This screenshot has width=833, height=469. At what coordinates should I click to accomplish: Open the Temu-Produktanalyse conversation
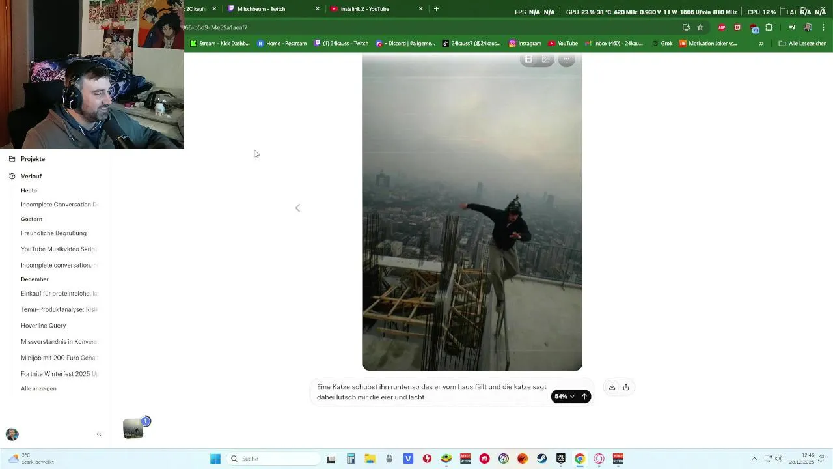point(59,310)
